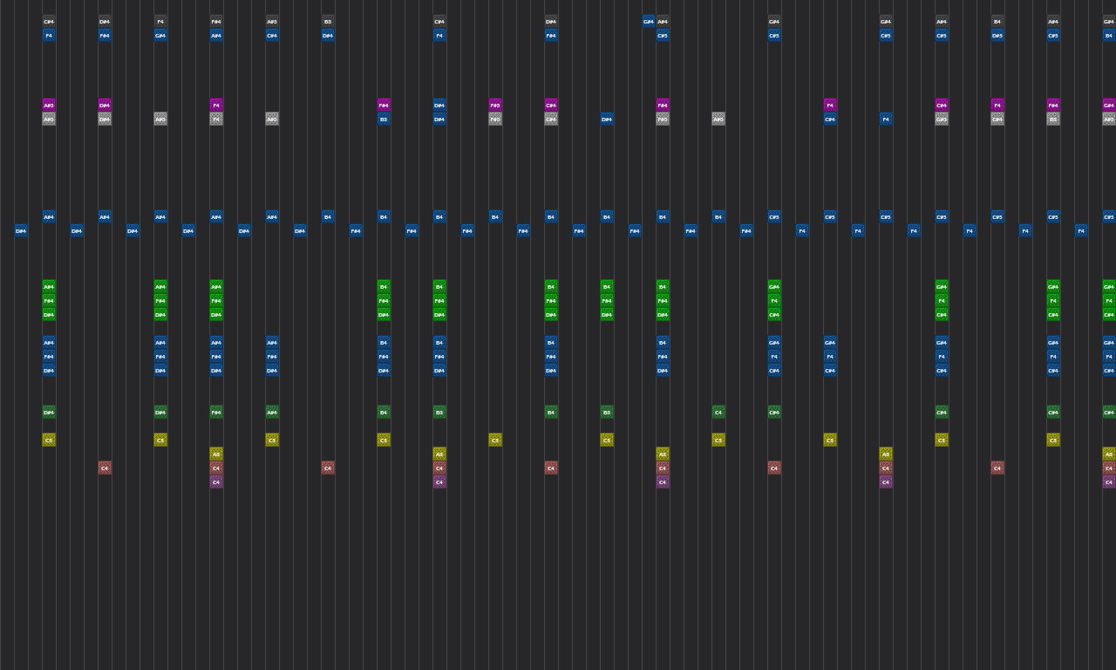Click the purple C4 note below a red C4

click(x=215, y=482)
